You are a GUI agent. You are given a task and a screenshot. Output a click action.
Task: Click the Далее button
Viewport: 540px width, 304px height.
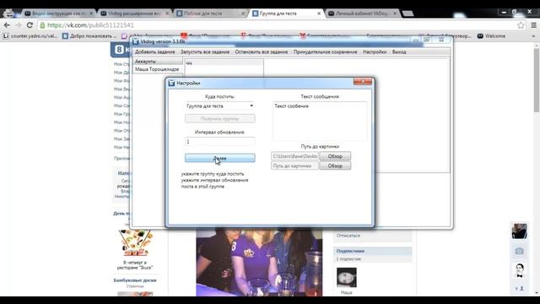click(x=220, y=158)
